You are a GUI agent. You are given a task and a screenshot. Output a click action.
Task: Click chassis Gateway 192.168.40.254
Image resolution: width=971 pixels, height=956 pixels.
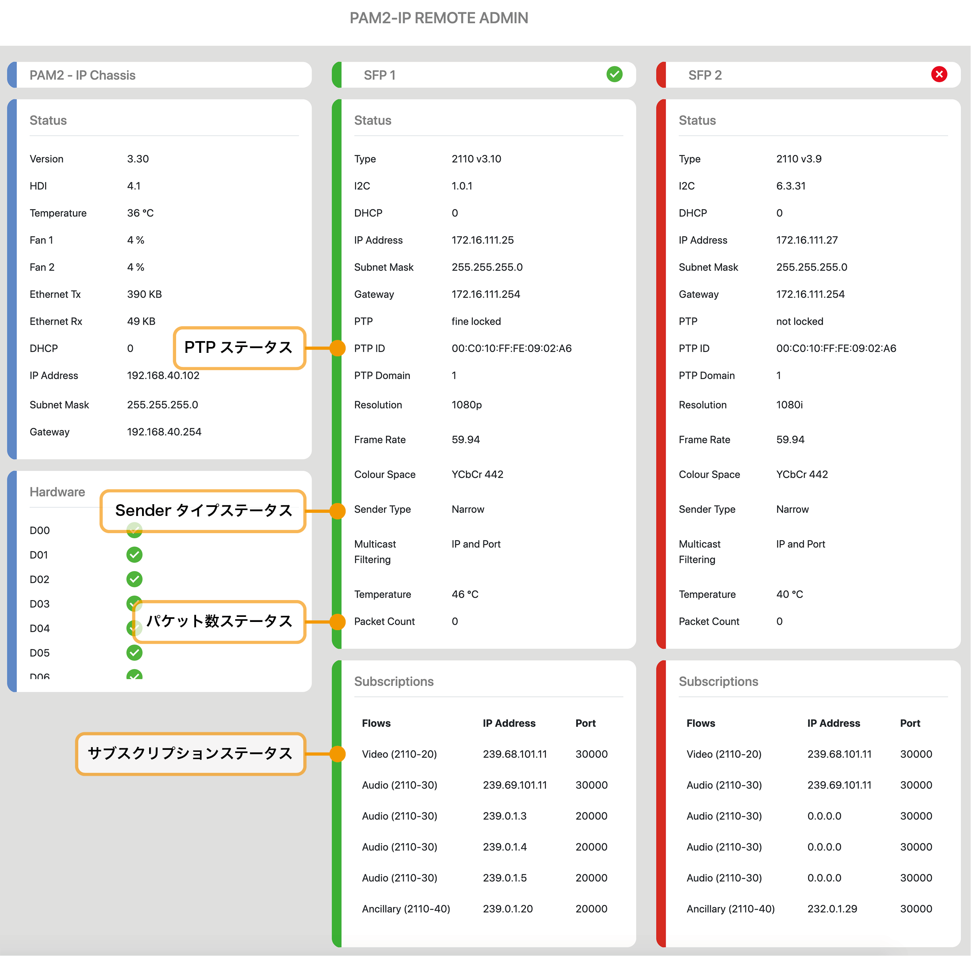coord(164,432)
